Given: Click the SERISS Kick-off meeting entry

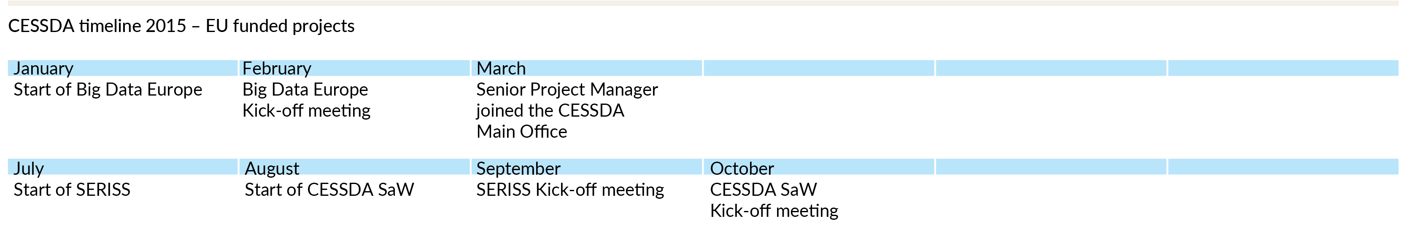Looking at the screenshot, I should click(x=570, y=189).
